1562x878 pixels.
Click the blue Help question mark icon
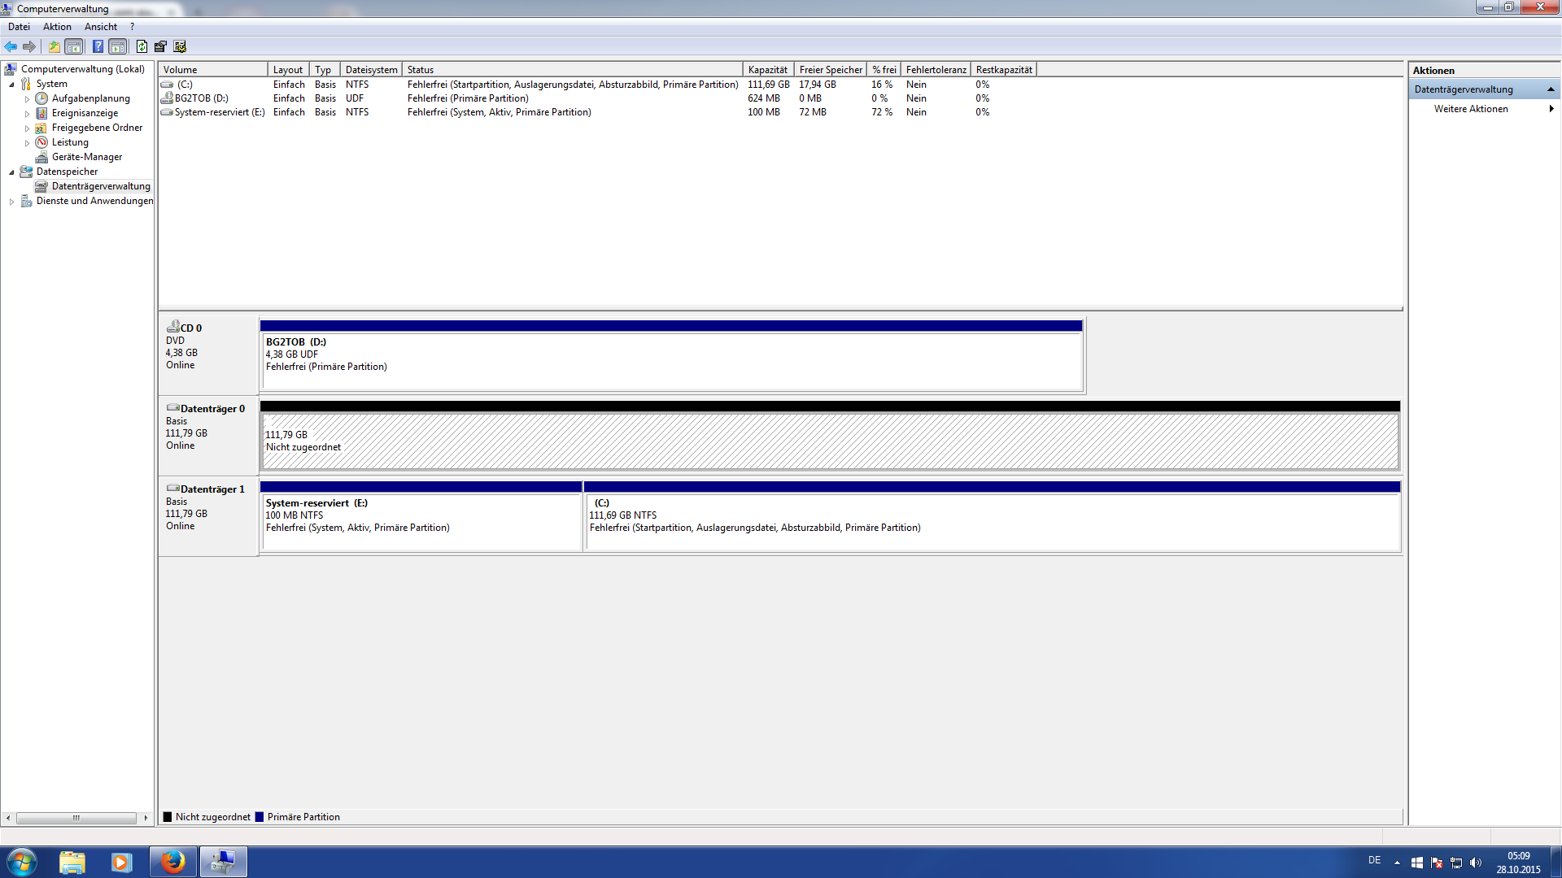(98, 47)
